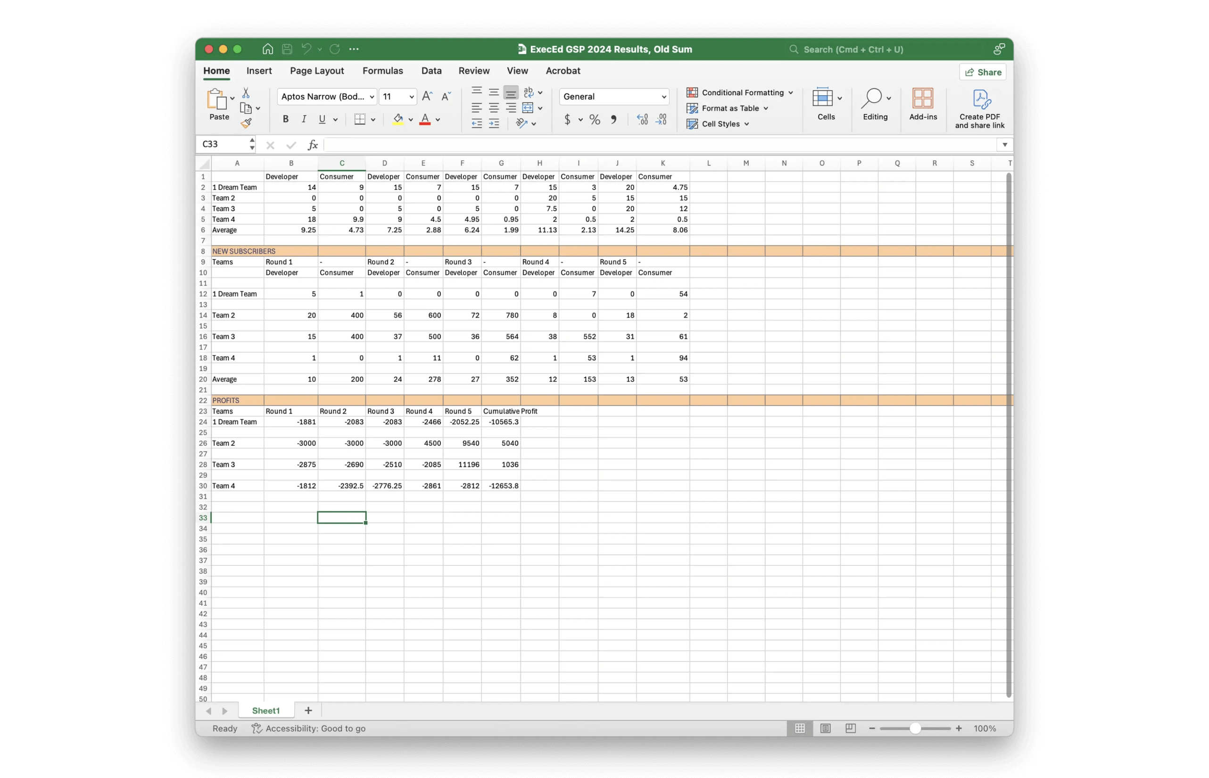Apply percent style to selection
The height and width of the screenshot is (778, 1209).
(x=595, y=120)
